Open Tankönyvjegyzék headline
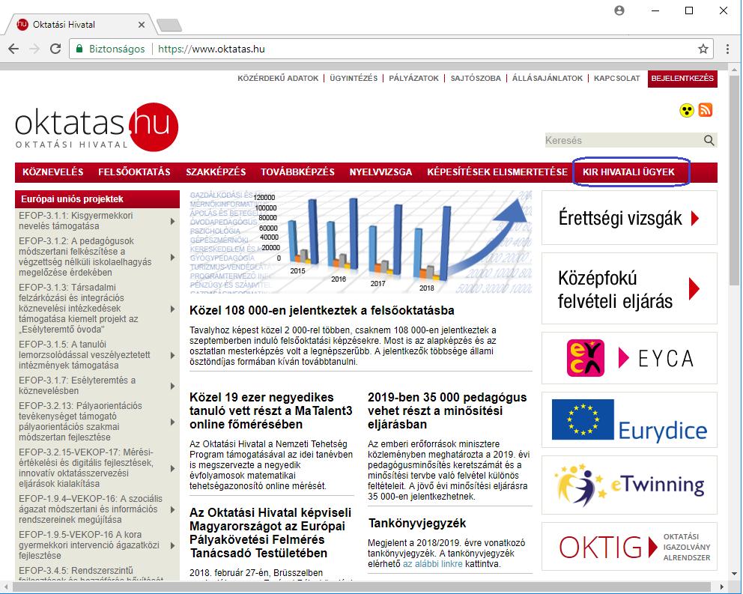The image size is (743, 594). (417, 523)
